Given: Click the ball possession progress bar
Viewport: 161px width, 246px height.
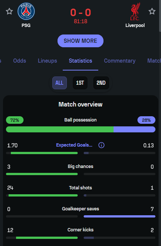Looking at the screenshot, I should 81,129.
